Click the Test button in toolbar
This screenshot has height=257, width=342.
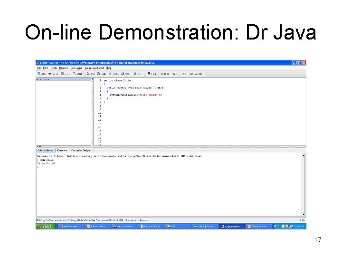pyautogui.click(x=190, y=74)
